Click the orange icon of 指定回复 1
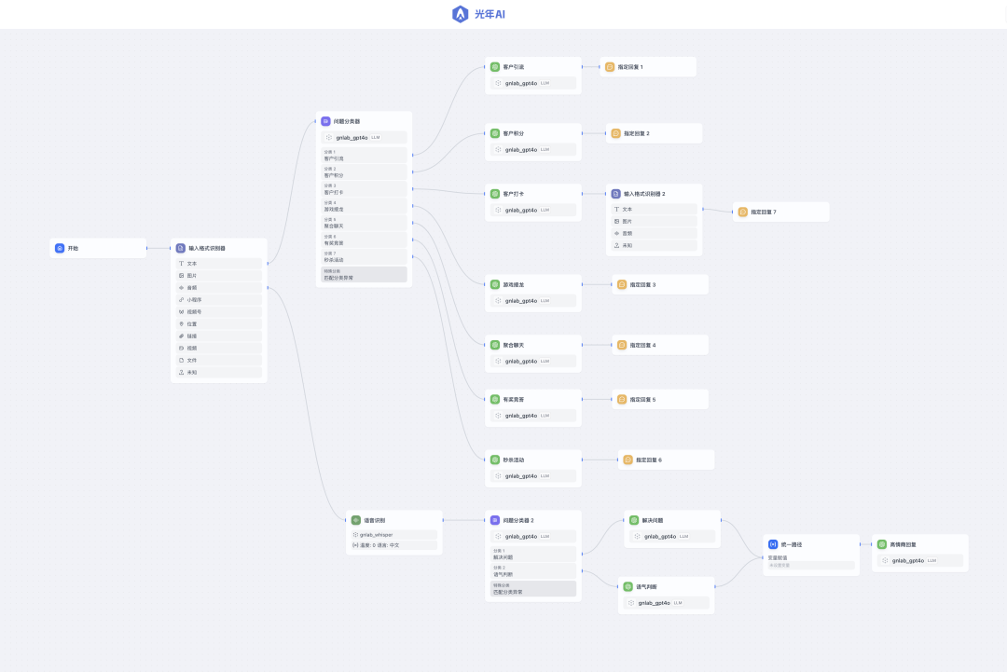This screenshot has height=672, width=1007. (x=610, y=67)
